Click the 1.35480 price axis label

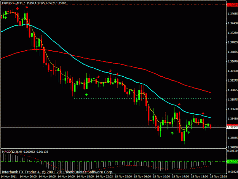[x=233, y=119]
